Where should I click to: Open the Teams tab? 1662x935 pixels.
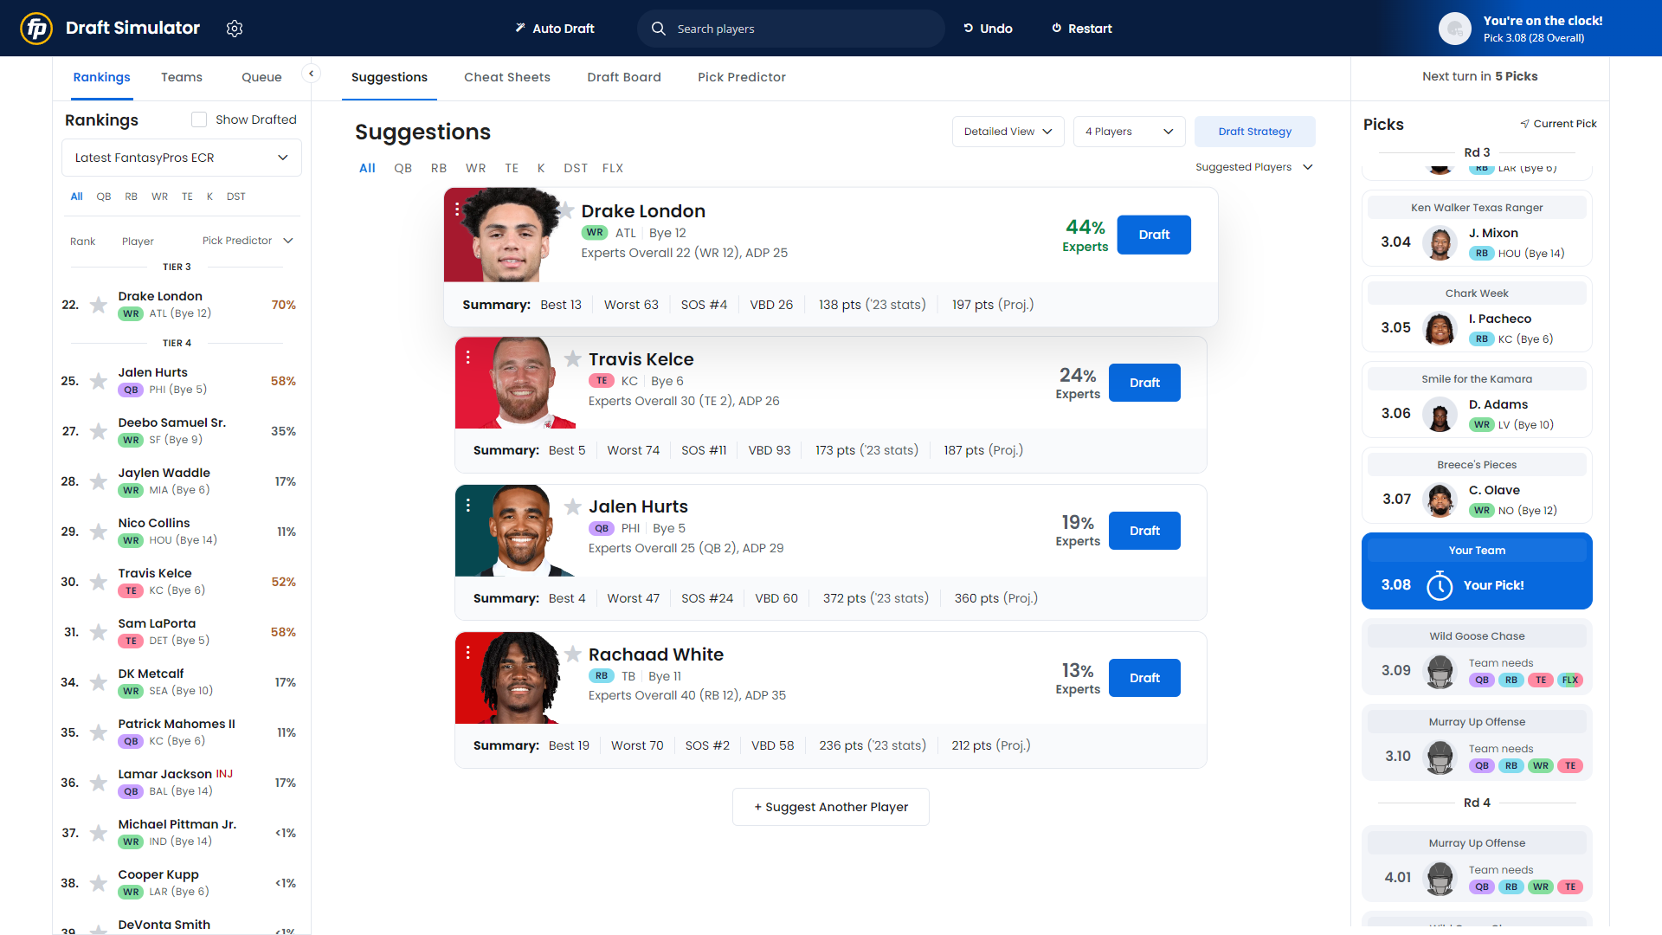(181, 77)
